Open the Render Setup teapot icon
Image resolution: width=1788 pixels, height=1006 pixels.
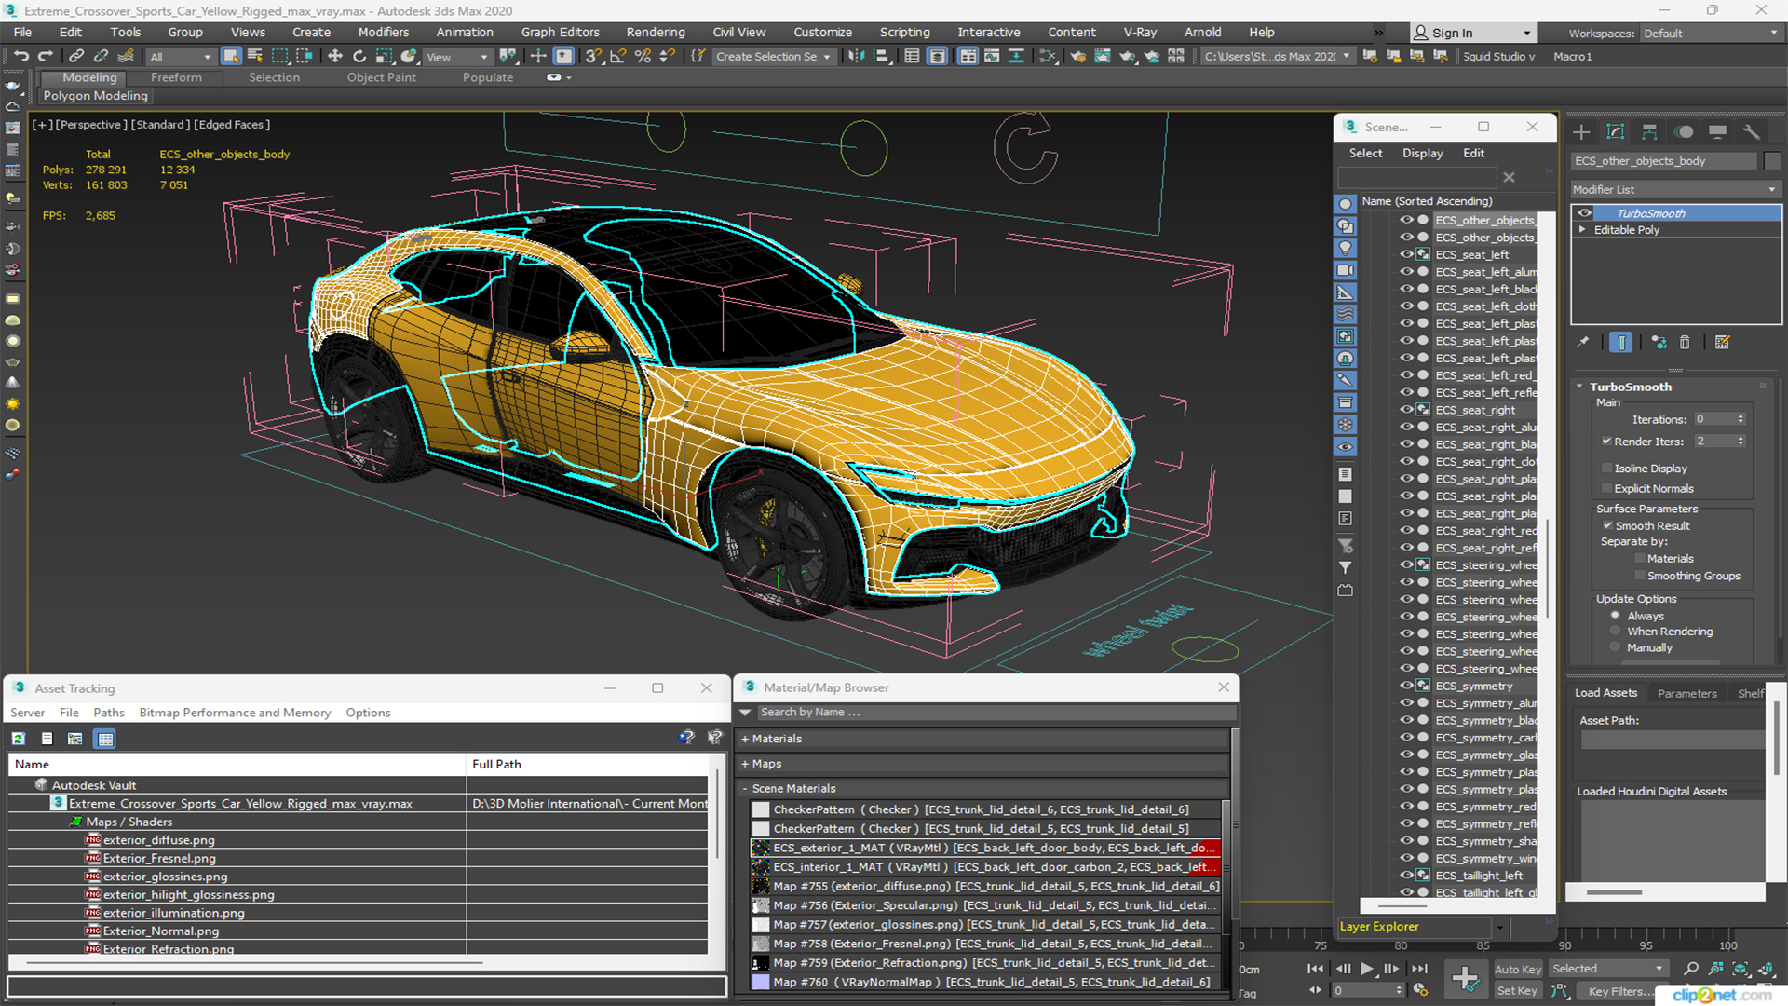click(1078, 57)
